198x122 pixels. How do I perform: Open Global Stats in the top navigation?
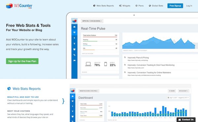156,6
